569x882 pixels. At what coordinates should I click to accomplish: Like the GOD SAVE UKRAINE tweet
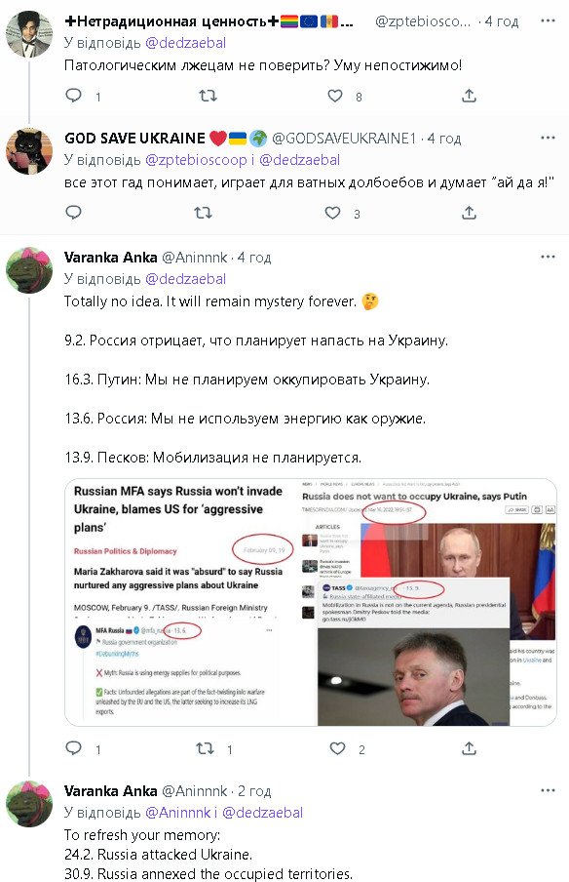pos(332,213)
